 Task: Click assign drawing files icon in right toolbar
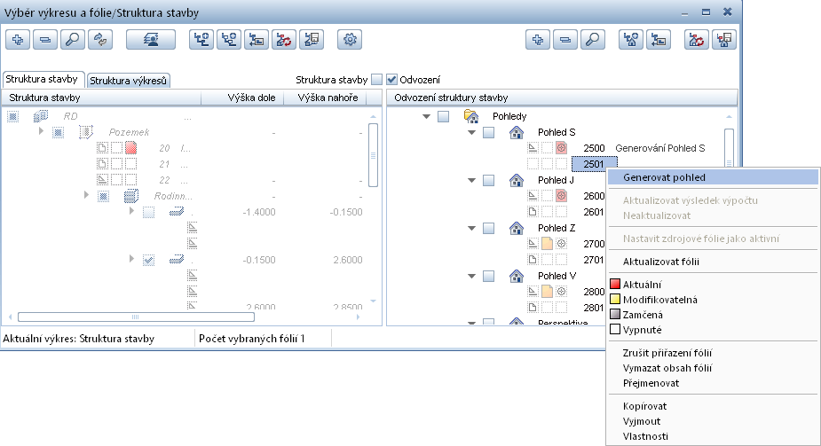tap(659, 40)
